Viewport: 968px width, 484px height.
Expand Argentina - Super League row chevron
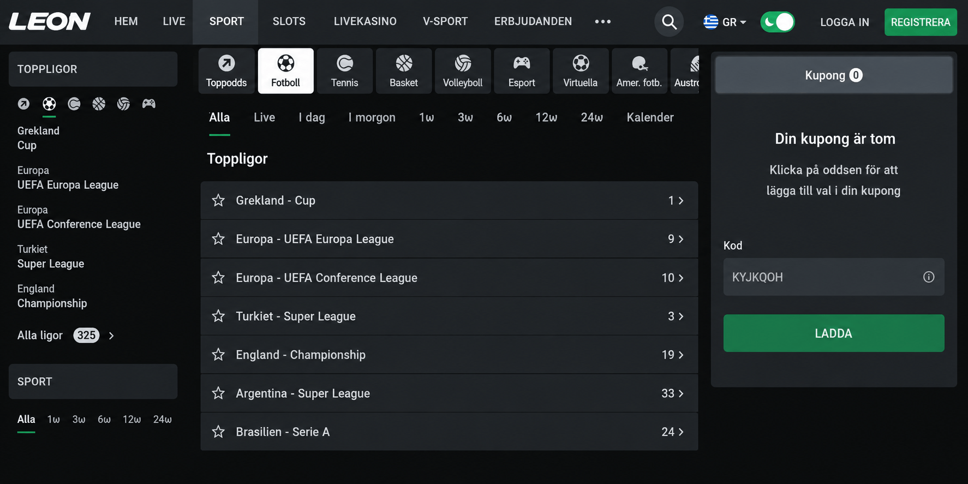click(x=681, y=393)
